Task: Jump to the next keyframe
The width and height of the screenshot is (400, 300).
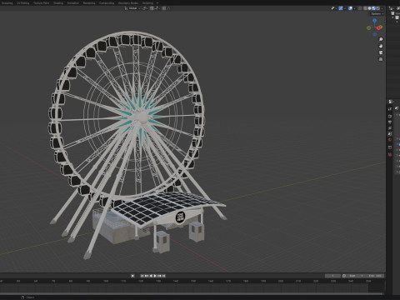Action: coord(159,276)
